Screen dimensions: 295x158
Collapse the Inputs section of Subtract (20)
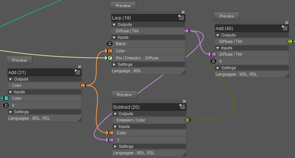pyautogui.click(x=115, y=126)
